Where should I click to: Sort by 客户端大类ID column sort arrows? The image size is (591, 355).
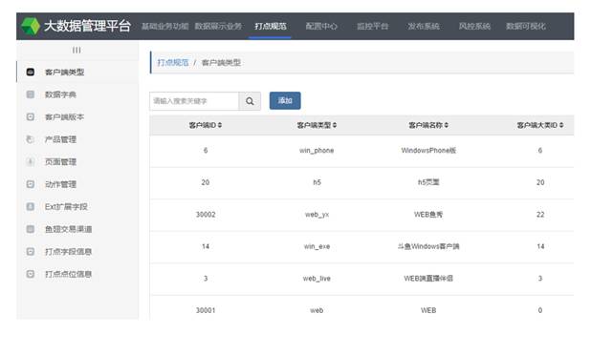561,125
